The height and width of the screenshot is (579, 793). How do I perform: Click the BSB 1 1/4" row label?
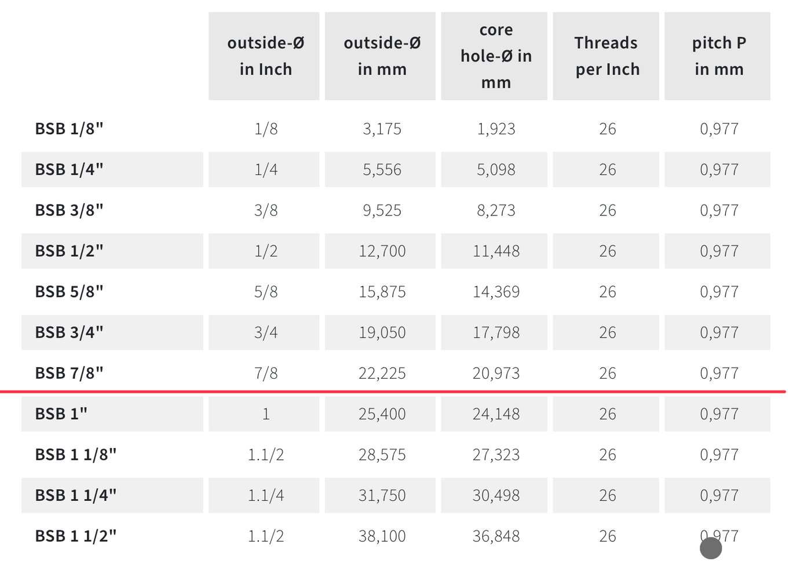click(75, 496)
